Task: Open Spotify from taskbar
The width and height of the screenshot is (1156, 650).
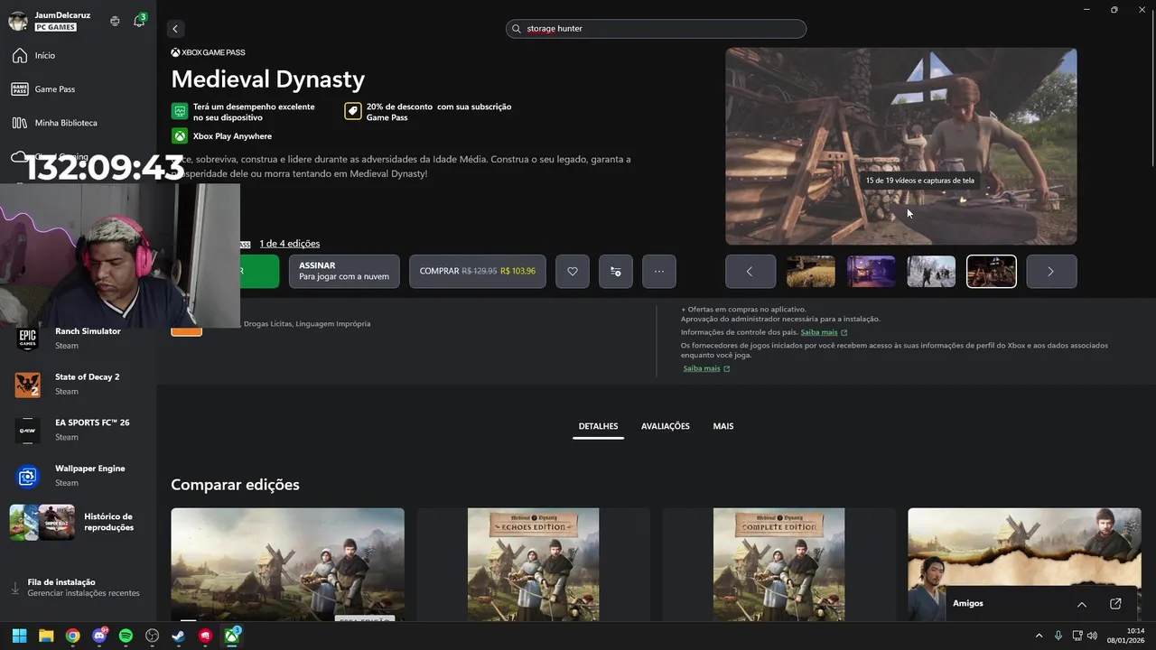Action: click(126, 636)
